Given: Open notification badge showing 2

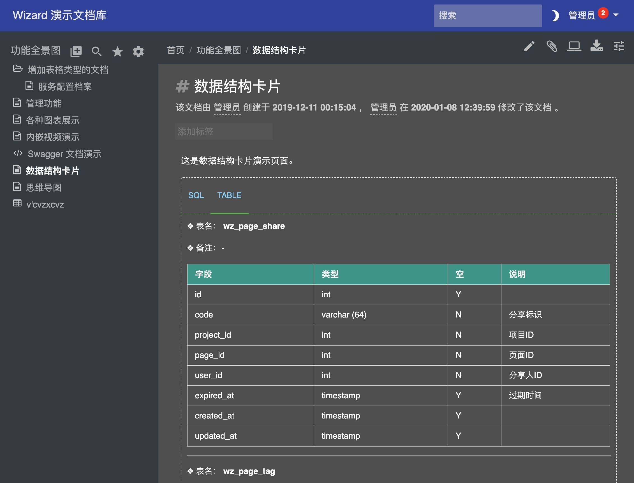Looking at the screenshot, I should pos(603,13).
